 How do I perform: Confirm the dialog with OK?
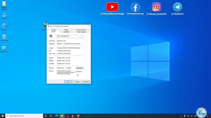(x=68, y=82)
